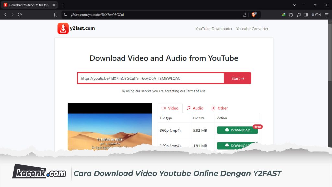
Task: Open the Terms of Use link
Action: [196, 91]
